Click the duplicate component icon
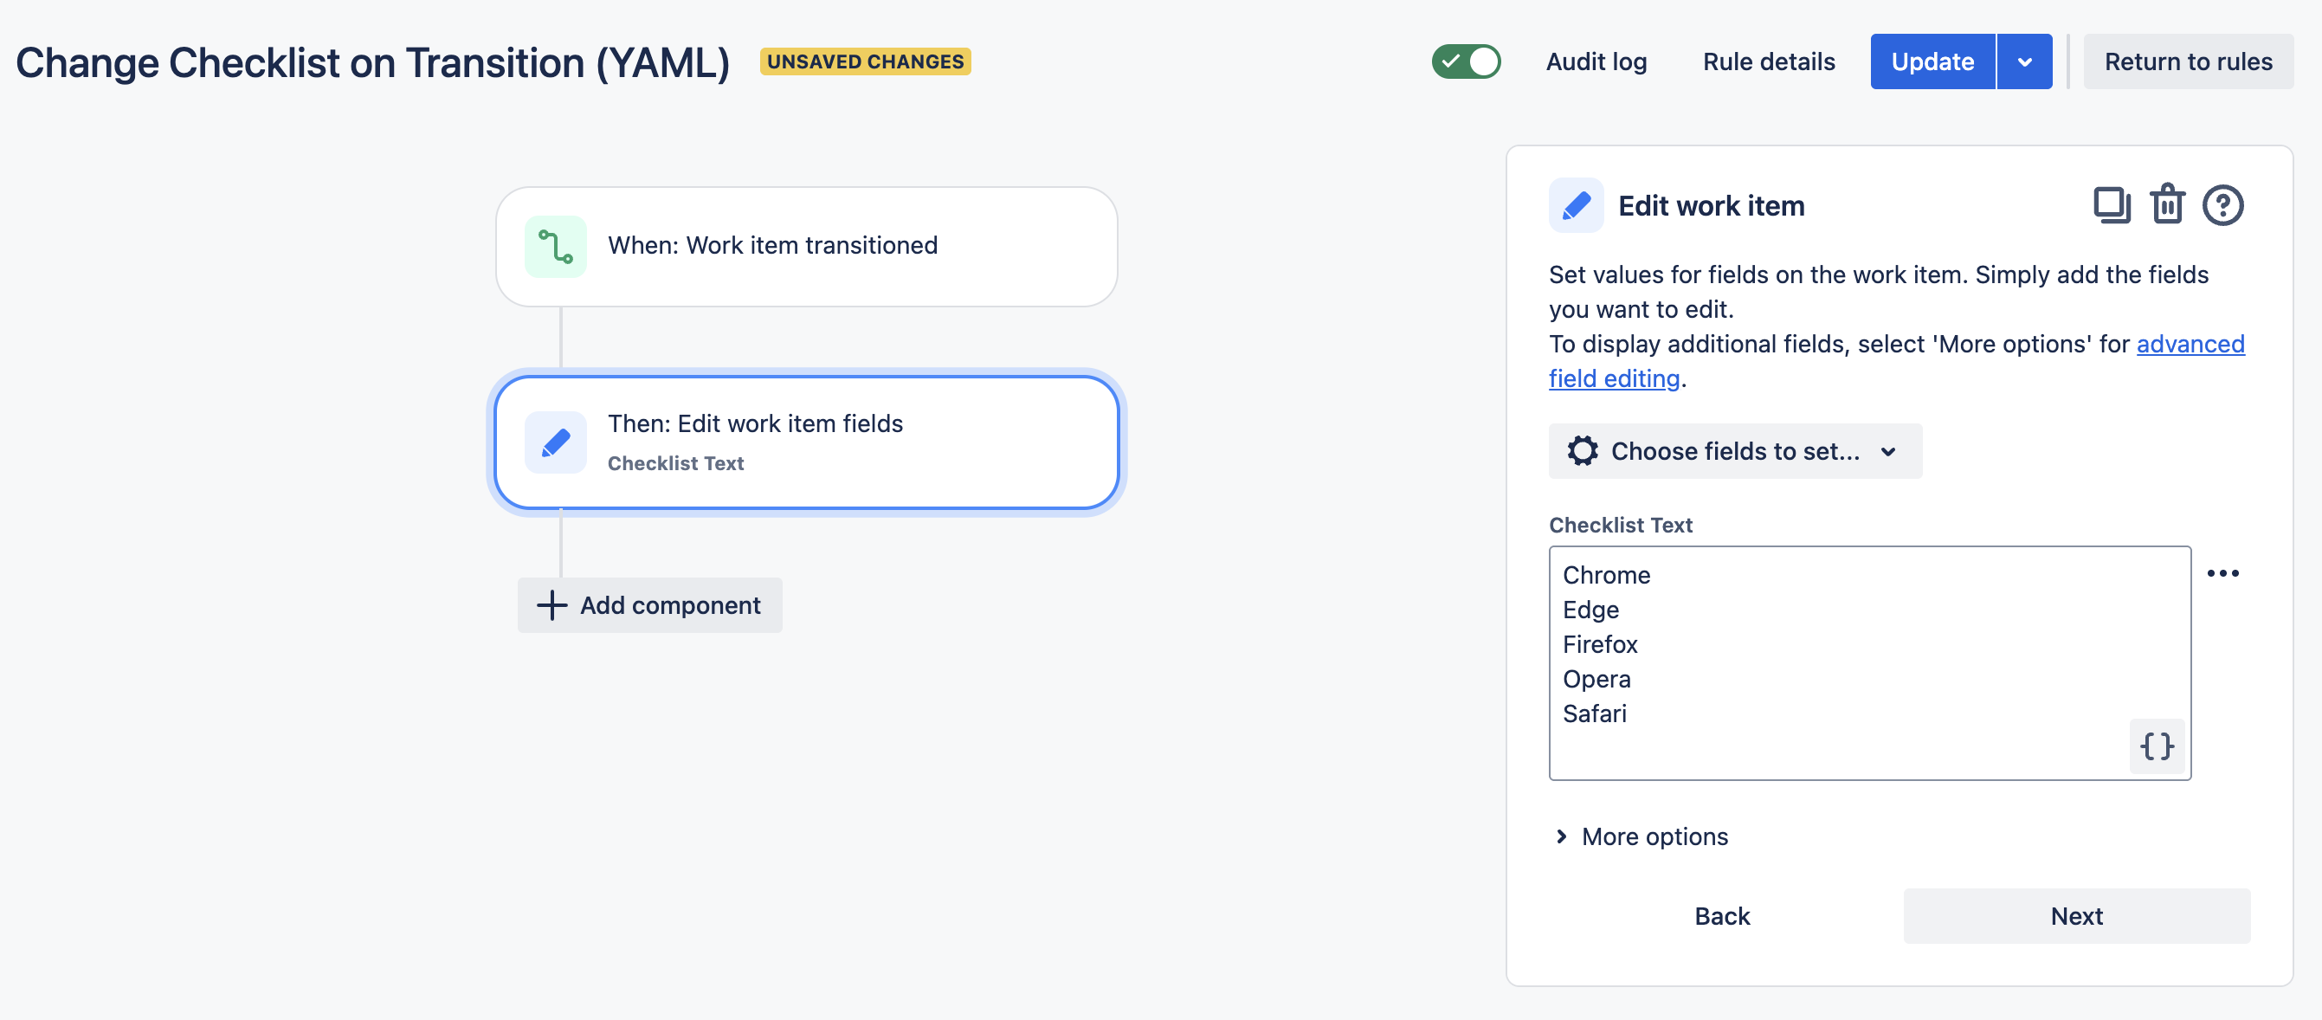This screenshot has height=1020, width=2322. [x=2111, y=204]
